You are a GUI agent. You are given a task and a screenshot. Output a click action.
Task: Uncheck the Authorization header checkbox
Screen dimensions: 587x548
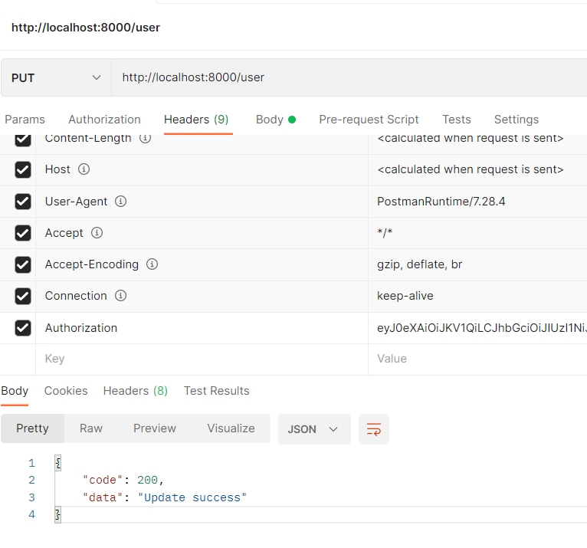[23, 328]
